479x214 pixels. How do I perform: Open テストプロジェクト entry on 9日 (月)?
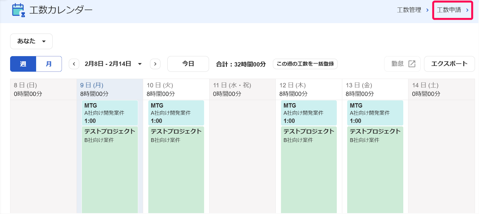coord(110,170)
